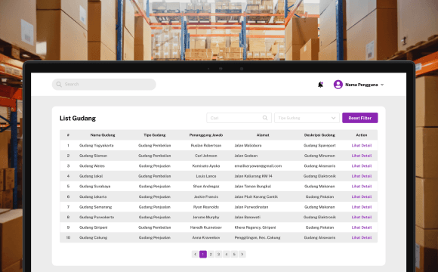Screen dimensions: 438x272
Task: Click the Jalan Malioboro address cell
Action: (248, 145)
